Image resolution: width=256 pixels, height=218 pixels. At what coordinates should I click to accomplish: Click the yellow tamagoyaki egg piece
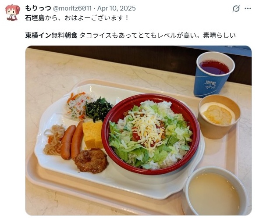(x=93, y=134)
